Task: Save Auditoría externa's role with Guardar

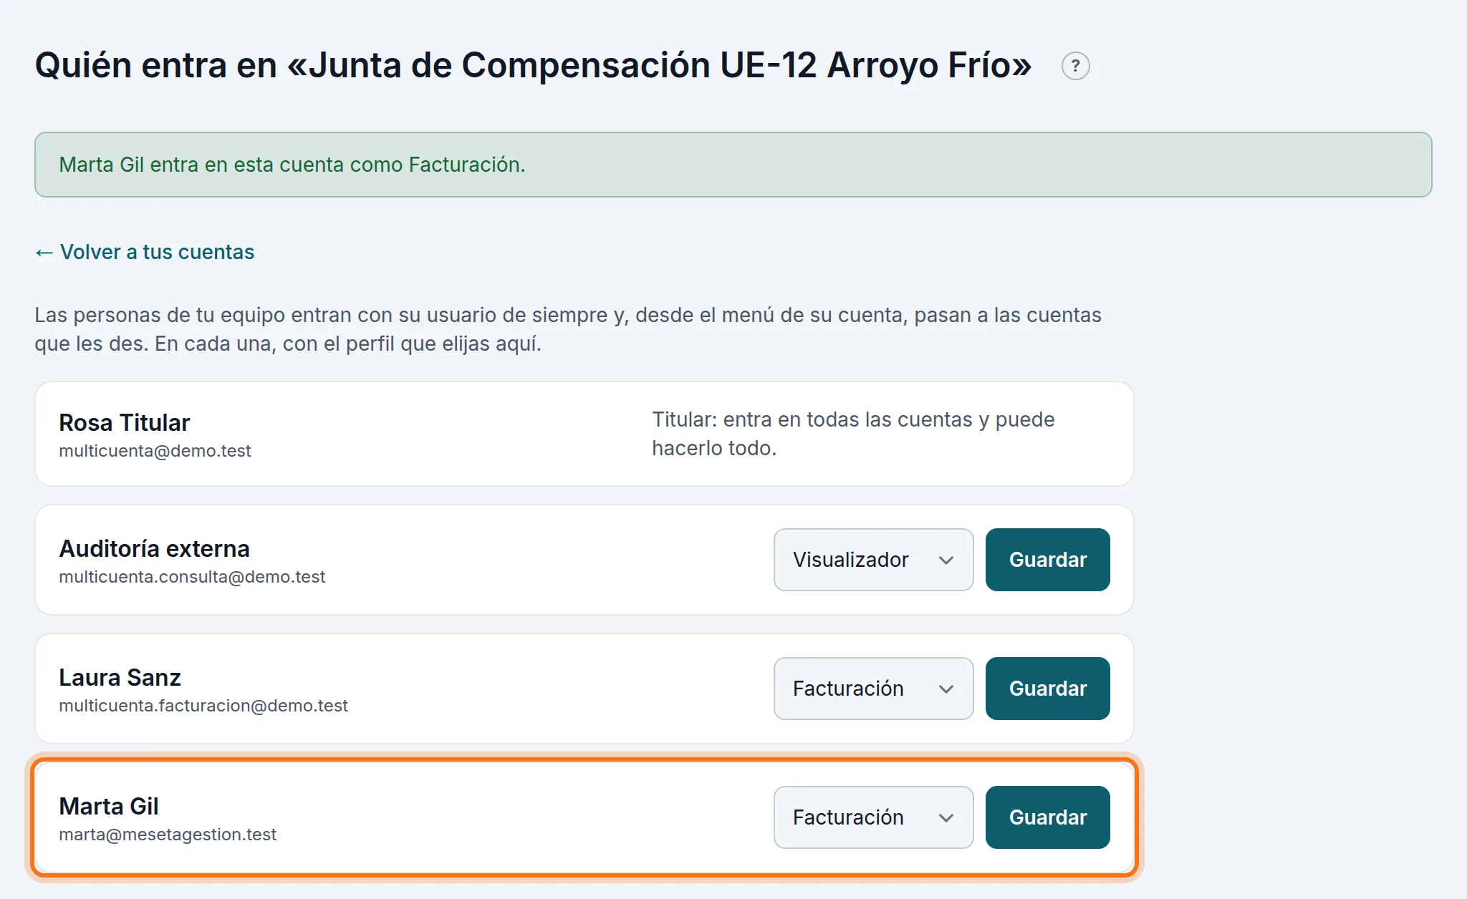Action: [x=1047, y=560]
